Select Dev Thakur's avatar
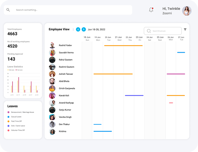Viewport: 198px width, 152px height. pyautogui.click(x=52, y=124)
